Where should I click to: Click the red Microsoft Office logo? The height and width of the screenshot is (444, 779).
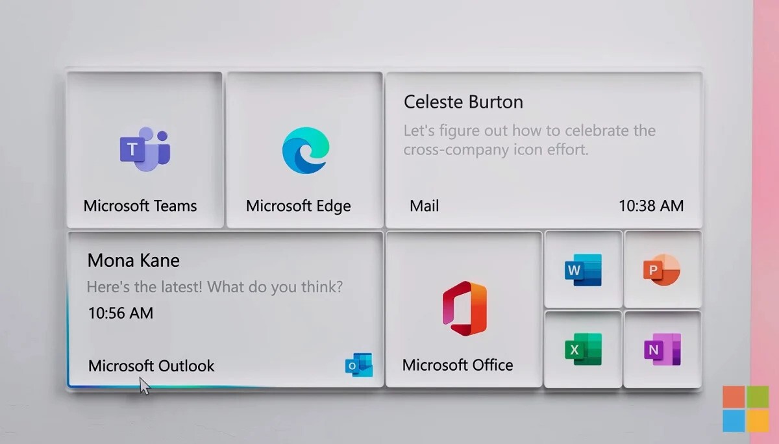coord(464,309)
